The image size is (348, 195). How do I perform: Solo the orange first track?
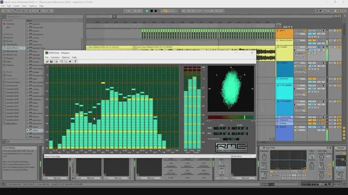[x=319, y=31]
